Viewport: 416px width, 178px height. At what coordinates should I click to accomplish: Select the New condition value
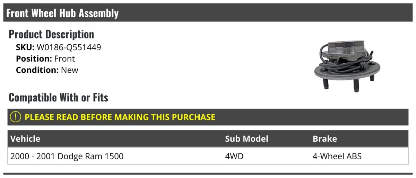70,70
